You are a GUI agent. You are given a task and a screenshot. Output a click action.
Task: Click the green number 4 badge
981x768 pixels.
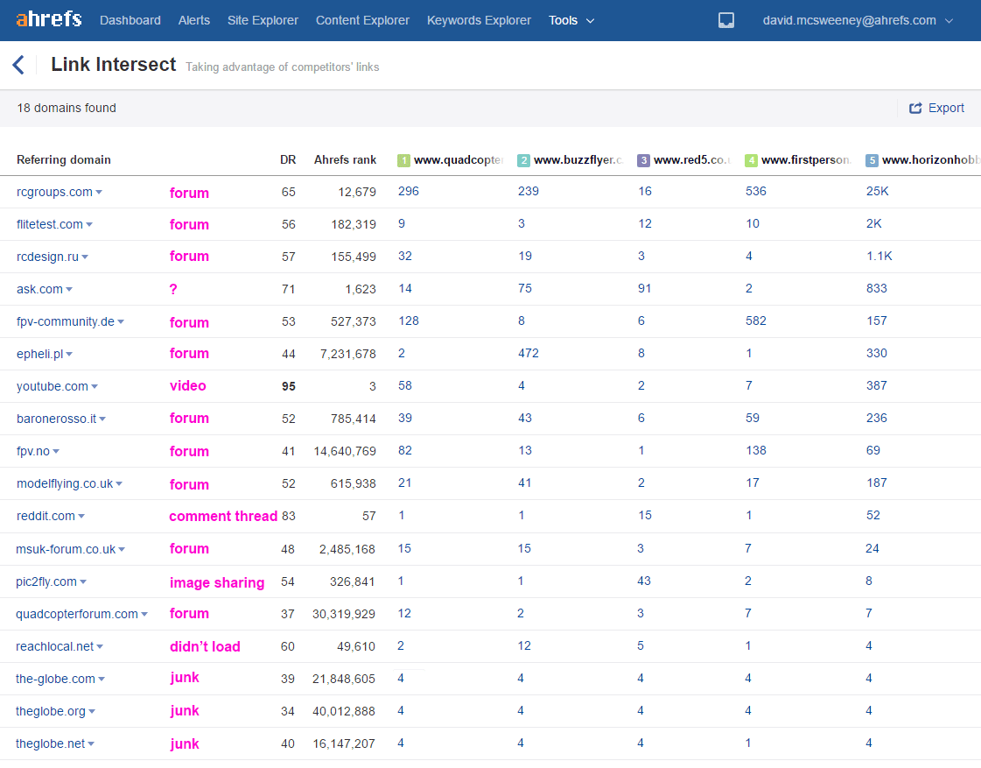(752, 161)
